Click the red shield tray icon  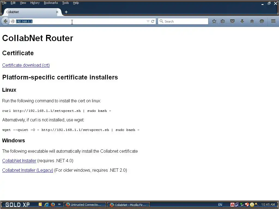tap(247, 205)
